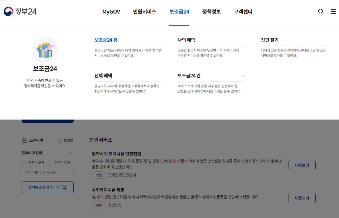Click the 정부24 logo emblem
The image size is (339, 218).
(x=8, y=11)
